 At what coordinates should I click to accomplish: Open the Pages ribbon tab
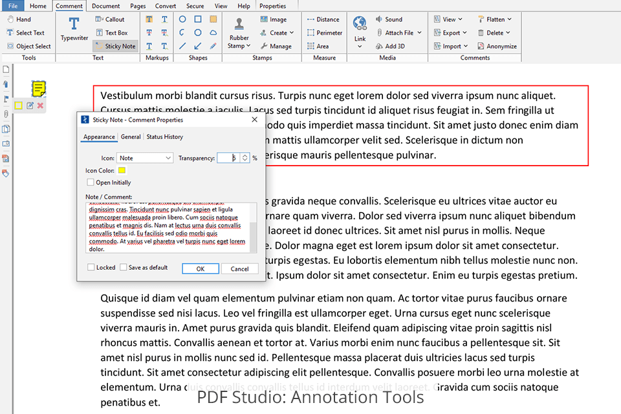coord(138,6)
